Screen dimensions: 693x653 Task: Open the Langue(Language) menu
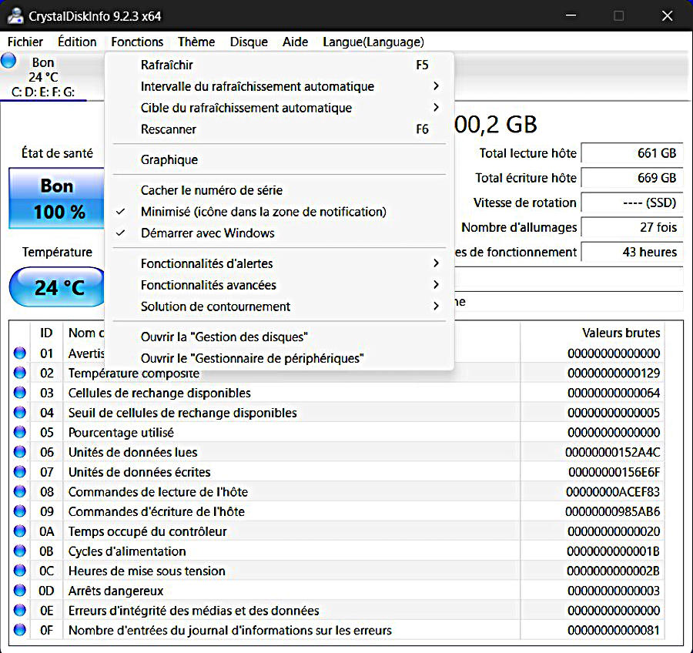373,42
